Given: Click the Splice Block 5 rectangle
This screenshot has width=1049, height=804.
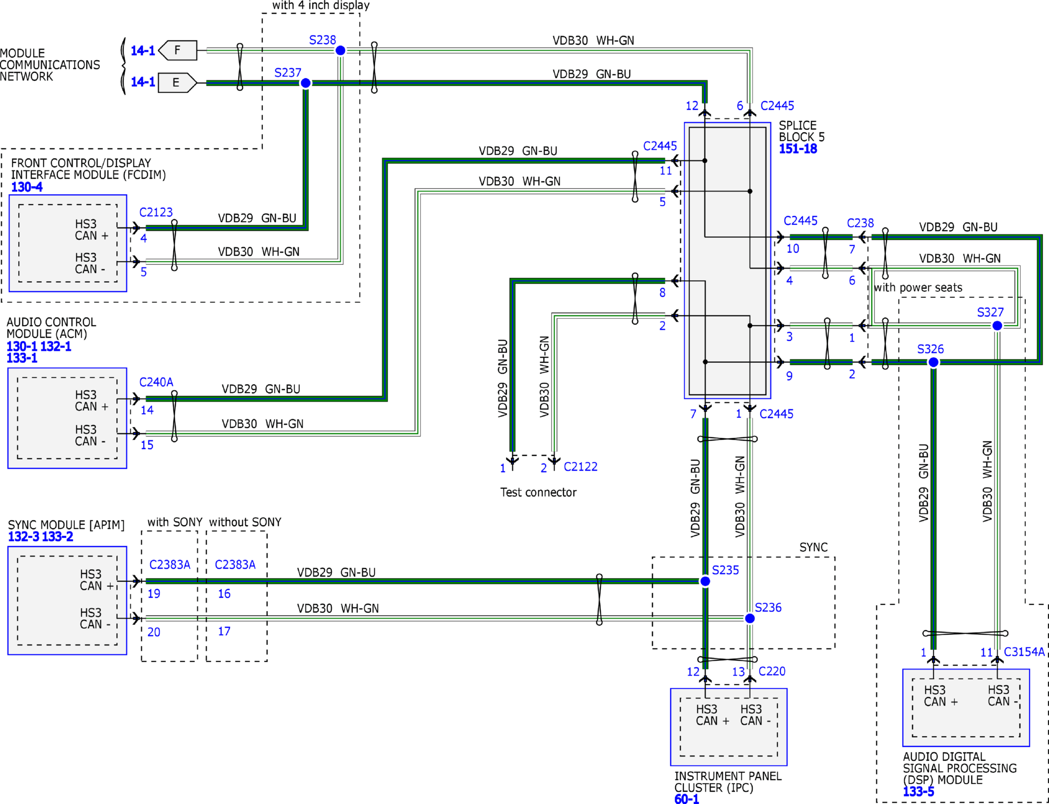Looking at the screenshot, I should (x=727, y=261).
